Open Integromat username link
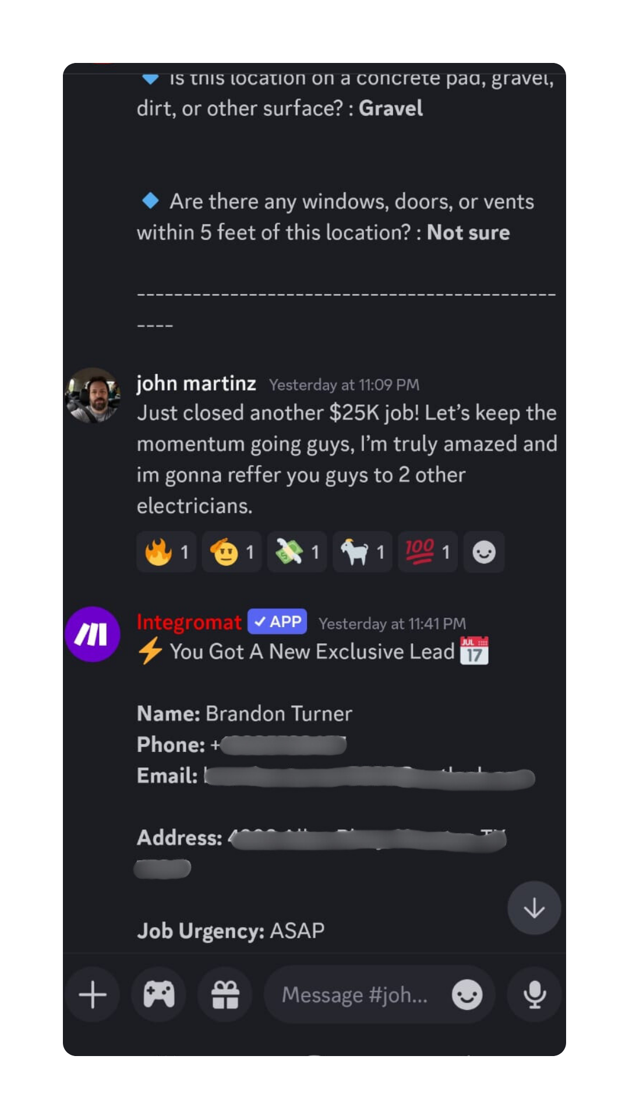 [x=189, y=622]
